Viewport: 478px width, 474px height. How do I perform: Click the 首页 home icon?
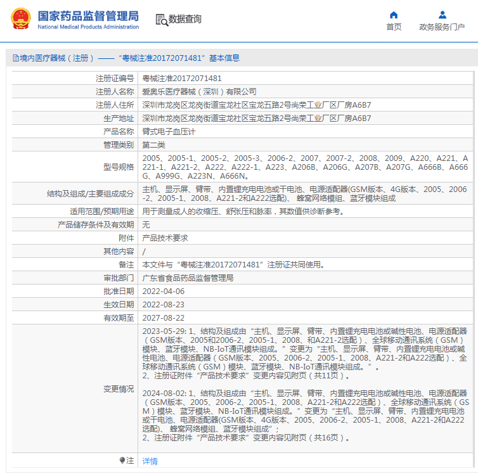[x=394, y=15]
